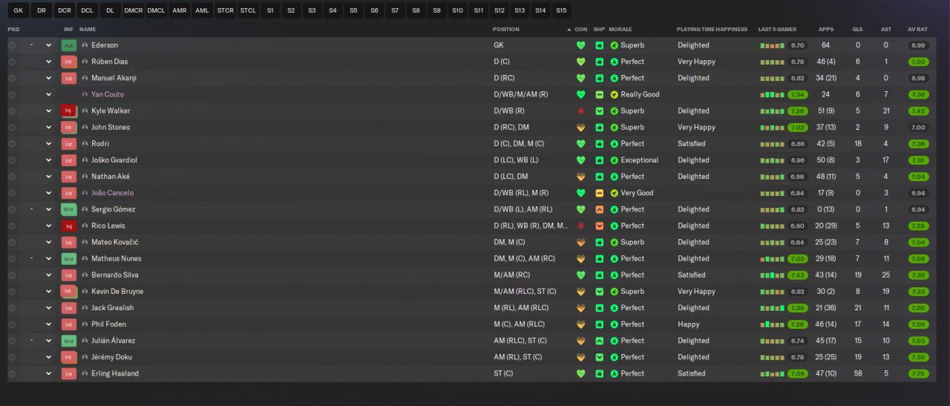
Task: Click Sergio Gómez's orange match sharpness icon
Action: point(600,209)
